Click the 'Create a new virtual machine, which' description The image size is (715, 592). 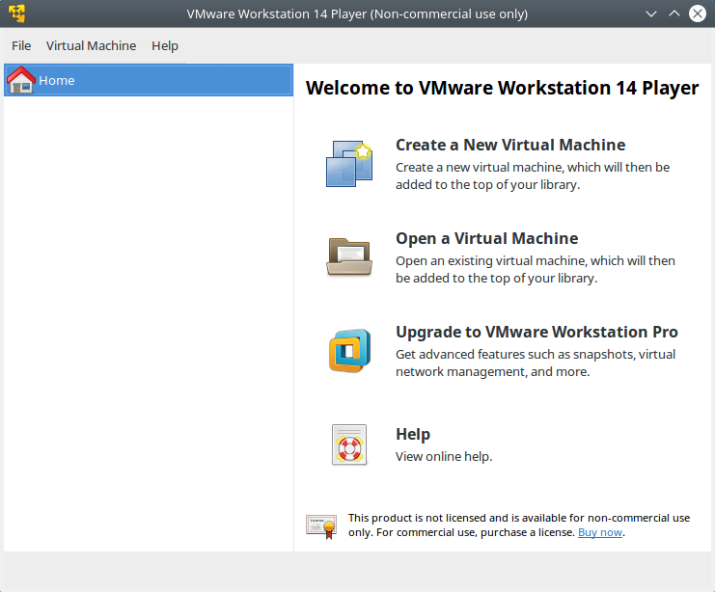click(533, 175)
